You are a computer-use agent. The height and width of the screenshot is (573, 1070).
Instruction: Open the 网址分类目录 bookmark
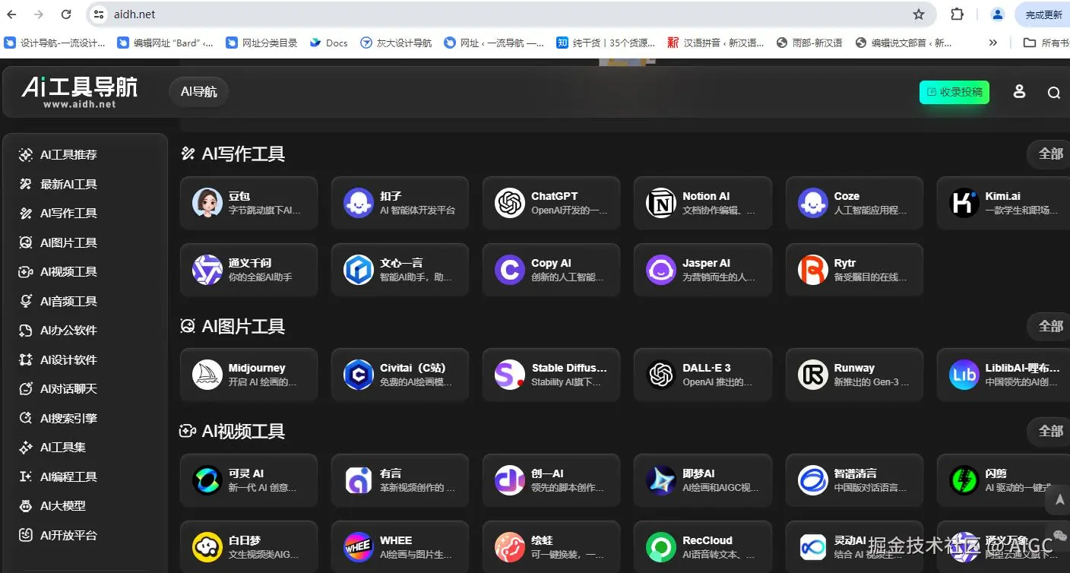pyautogui.click(x=261, y=43)
